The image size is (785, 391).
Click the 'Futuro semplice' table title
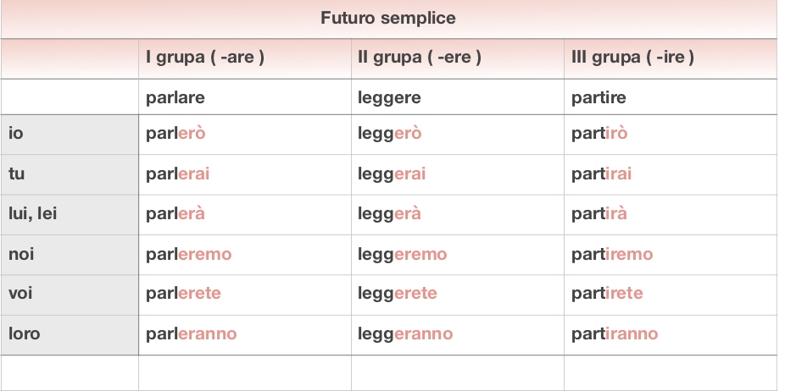388,18
